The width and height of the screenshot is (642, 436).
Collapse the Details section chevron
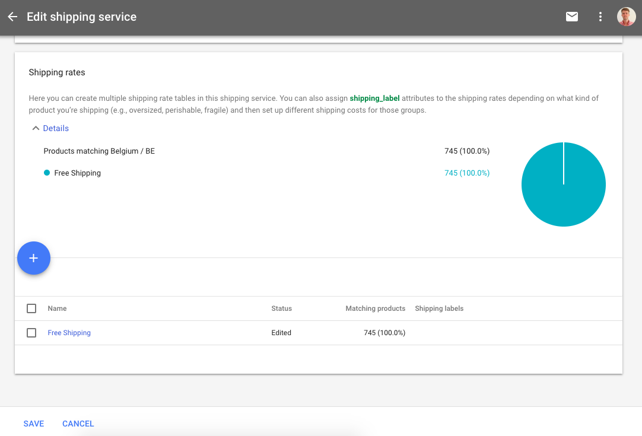pyautogui.click(x=34, y=128)
